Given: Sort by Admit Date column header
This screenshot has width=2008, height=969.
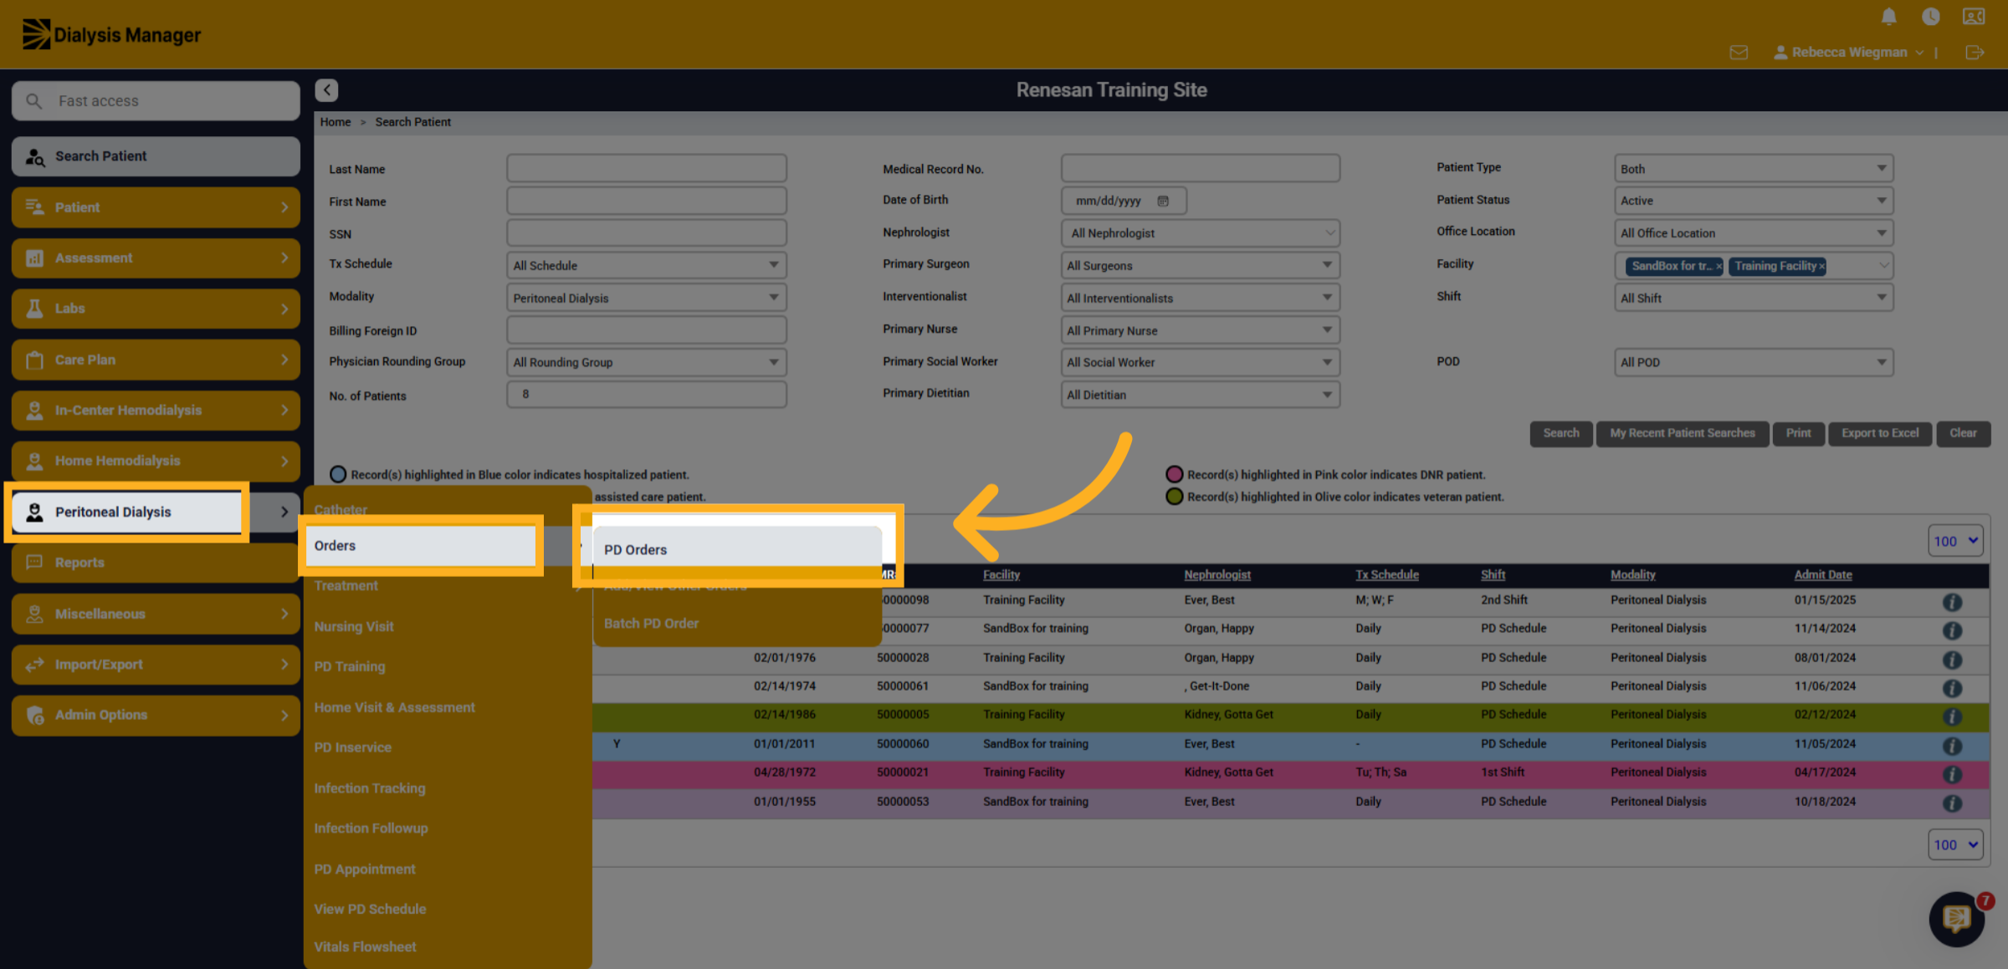Looking at the screenshot, I should point(1822,574).
